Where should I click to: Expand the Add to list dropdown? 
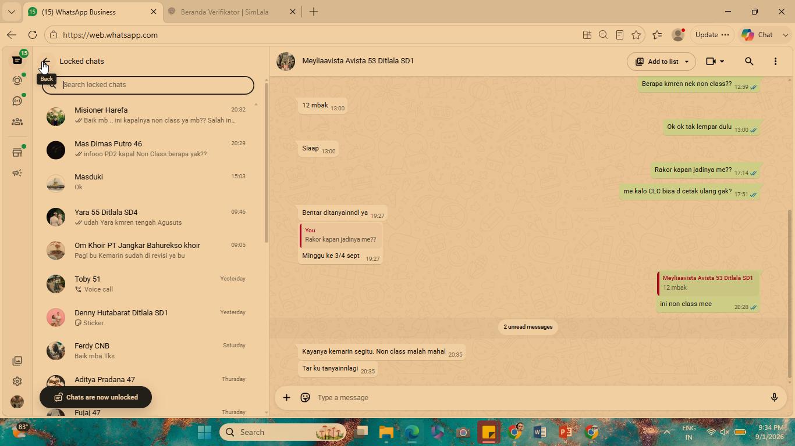pos(686,62)
